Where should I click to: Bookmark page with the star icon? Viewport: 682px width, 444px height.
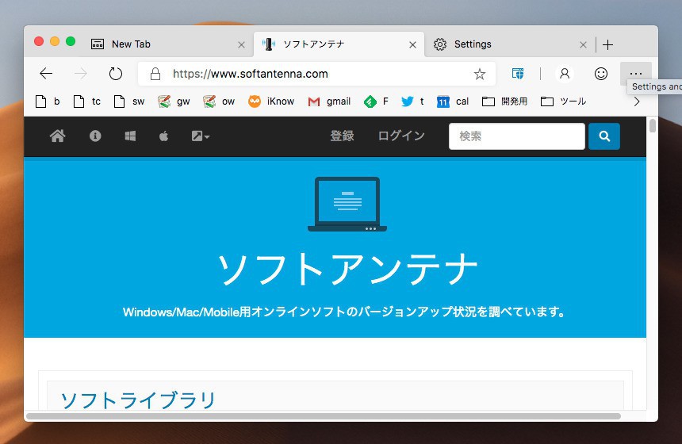coord(479,74)
